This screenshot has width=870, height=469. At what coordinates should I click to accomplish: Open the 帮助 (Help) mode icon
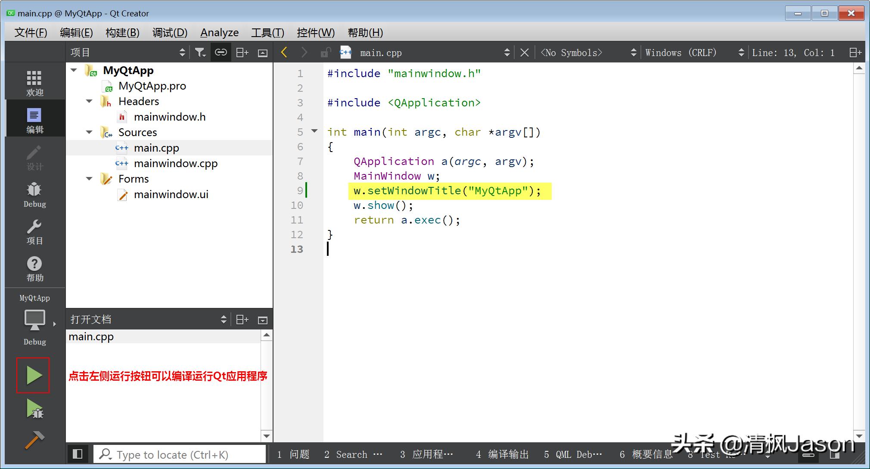click(x=34, y=268)
